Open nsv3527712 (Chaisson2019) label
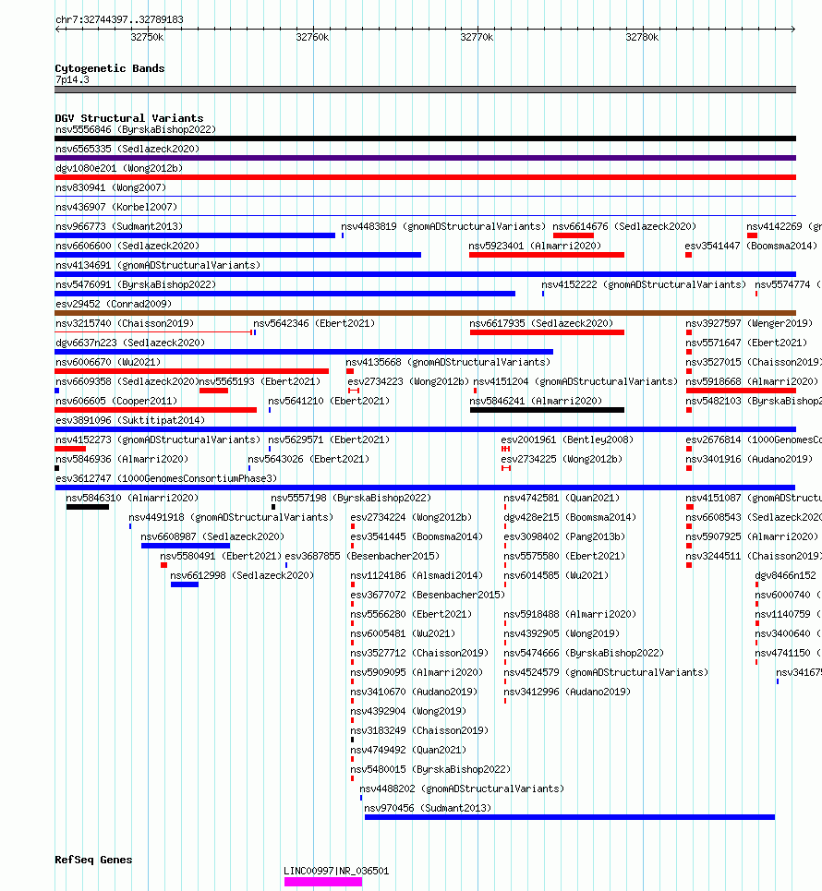 point(419,653)
